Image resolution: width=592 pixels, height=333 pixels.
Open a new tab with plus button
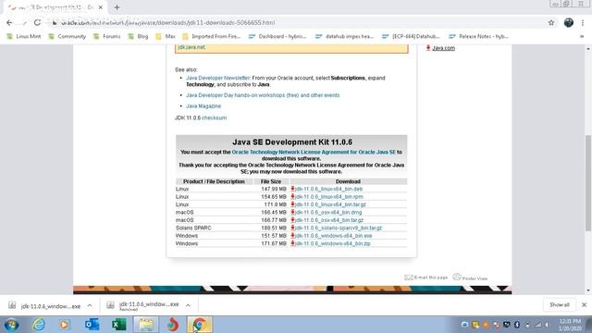click(x=117, y=7)
